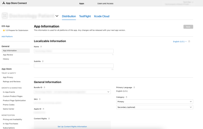This screenshot has height=129, width=203.
Task: Open the Bundle ID dropdown
Action: pyautogui.click(x=72, y=92)
